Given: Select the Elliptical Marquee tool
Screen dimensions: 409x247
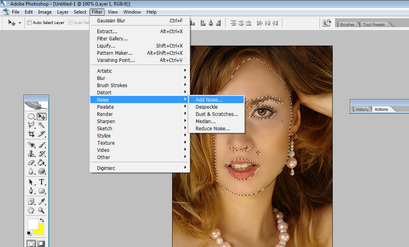Looking at the screenshot, I should (x=31, y=117).
